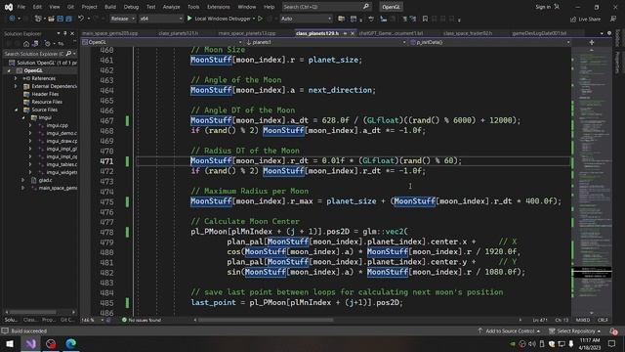Show the open documents list dropdown
This screenshot has width=625, height=352.
pyautogui.click(x=602, y=33)
